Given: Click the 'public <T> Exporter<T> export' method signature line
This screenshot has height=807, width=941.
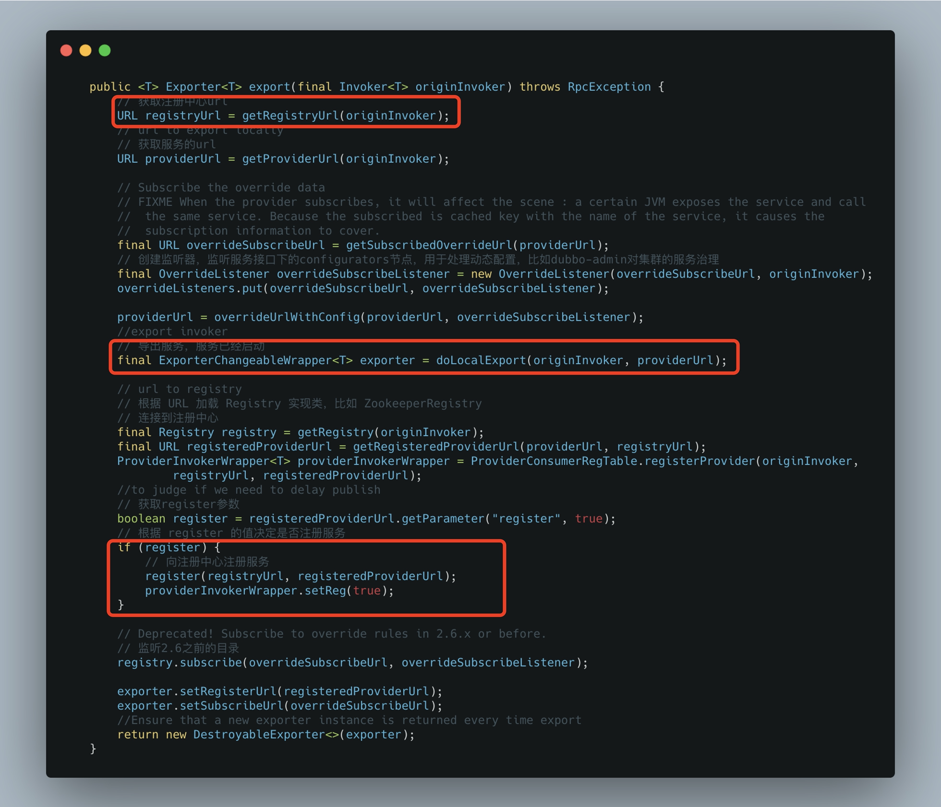Looking at the screenshot, I should (x=377, y=87).
